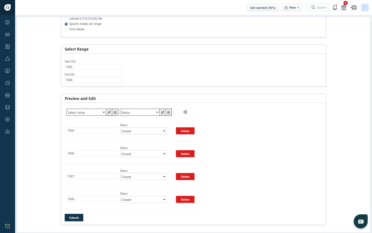372x233 pixels.
Task: Open the Contacts panel from the sidebar
Action: pyautogui.click(x=7, y=47)
